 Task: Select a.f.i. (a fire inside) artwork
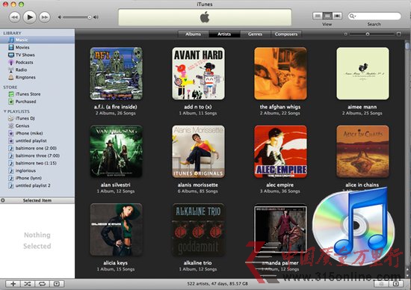click(116, 73)
